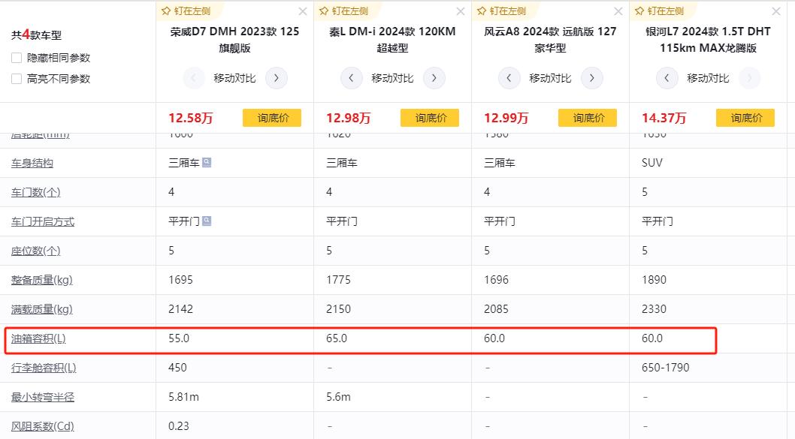The width and height of the screenshot is (795, 439).
Task: Enable the 隐藏相同参数 checkbox
Action: coord(17,58)
